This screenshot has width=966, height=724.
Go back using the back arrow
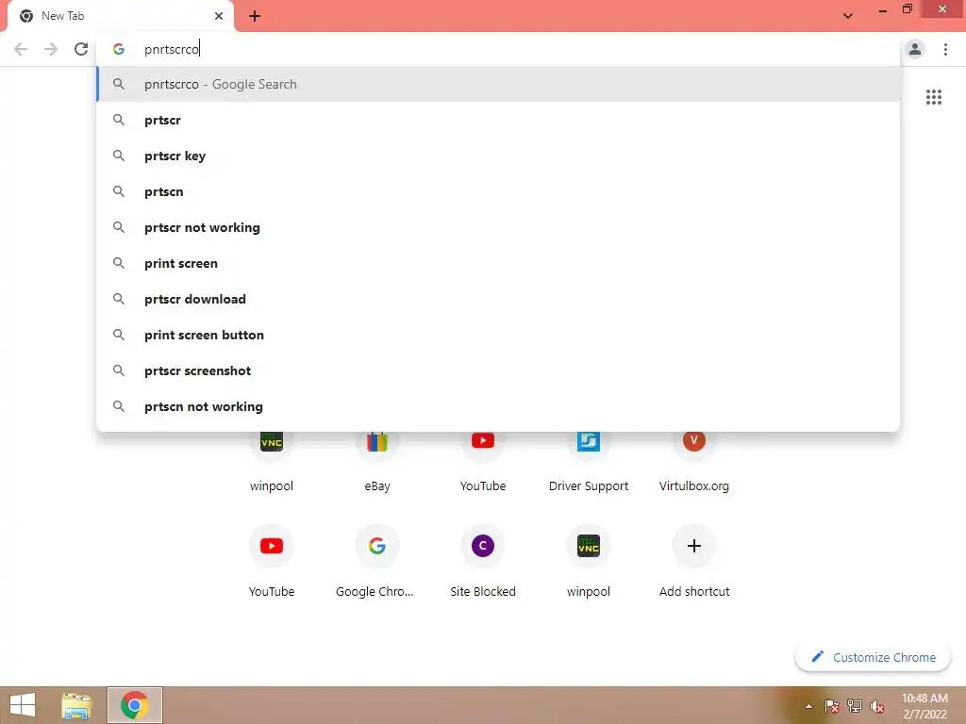coord(21,49)
